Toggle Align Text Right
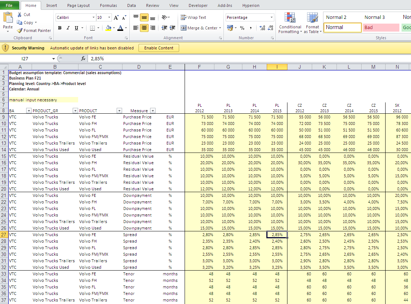This screenshot has height=304, width=411. (x=153, y=28)
